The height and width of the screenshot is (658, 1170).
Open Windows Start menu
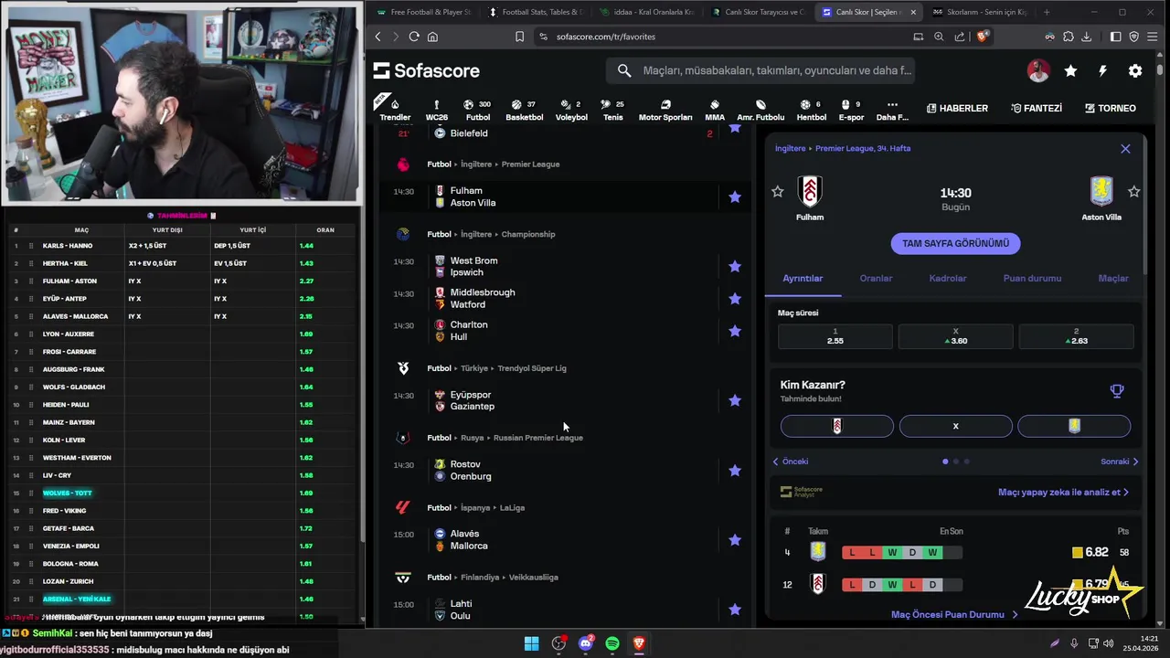531,643
